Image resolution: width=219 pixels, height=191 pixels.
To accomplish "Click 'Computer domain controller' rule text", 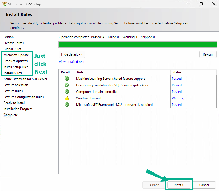I will 97,92.
